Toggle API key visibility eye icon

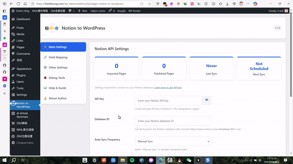coord(206,100)
